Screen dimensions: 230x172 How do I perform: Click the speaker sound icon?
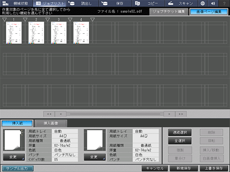pyautogui.click(x=213, y=3)
